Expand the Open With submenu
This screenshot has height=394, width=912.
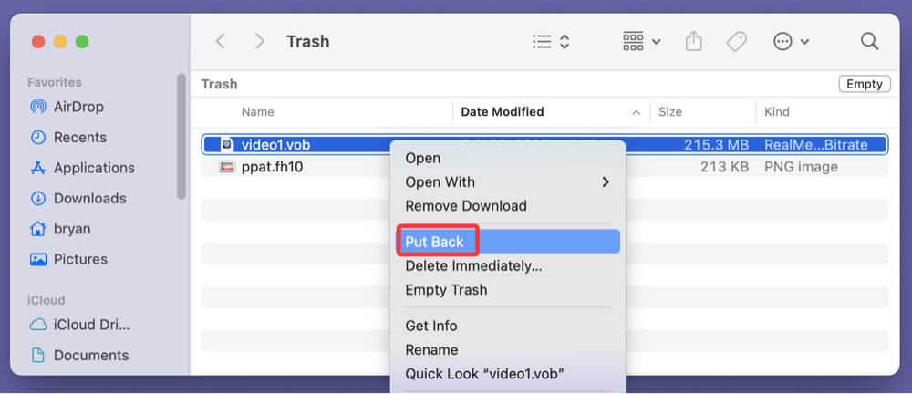tap(507, 182)
